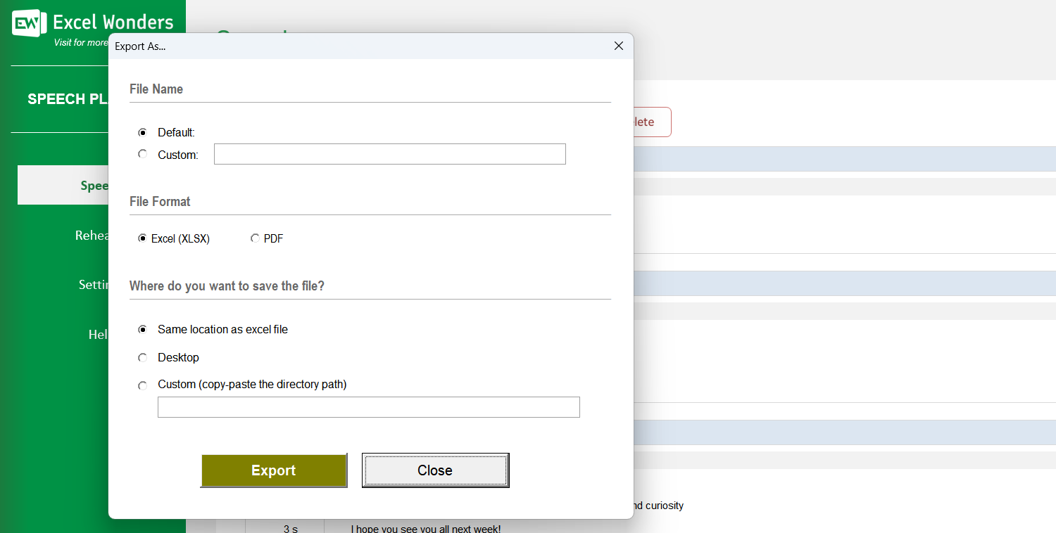Select Same location as excel file
Image resolution: width=1056 pixels, height=533 pixels.
tap(143, 329)
